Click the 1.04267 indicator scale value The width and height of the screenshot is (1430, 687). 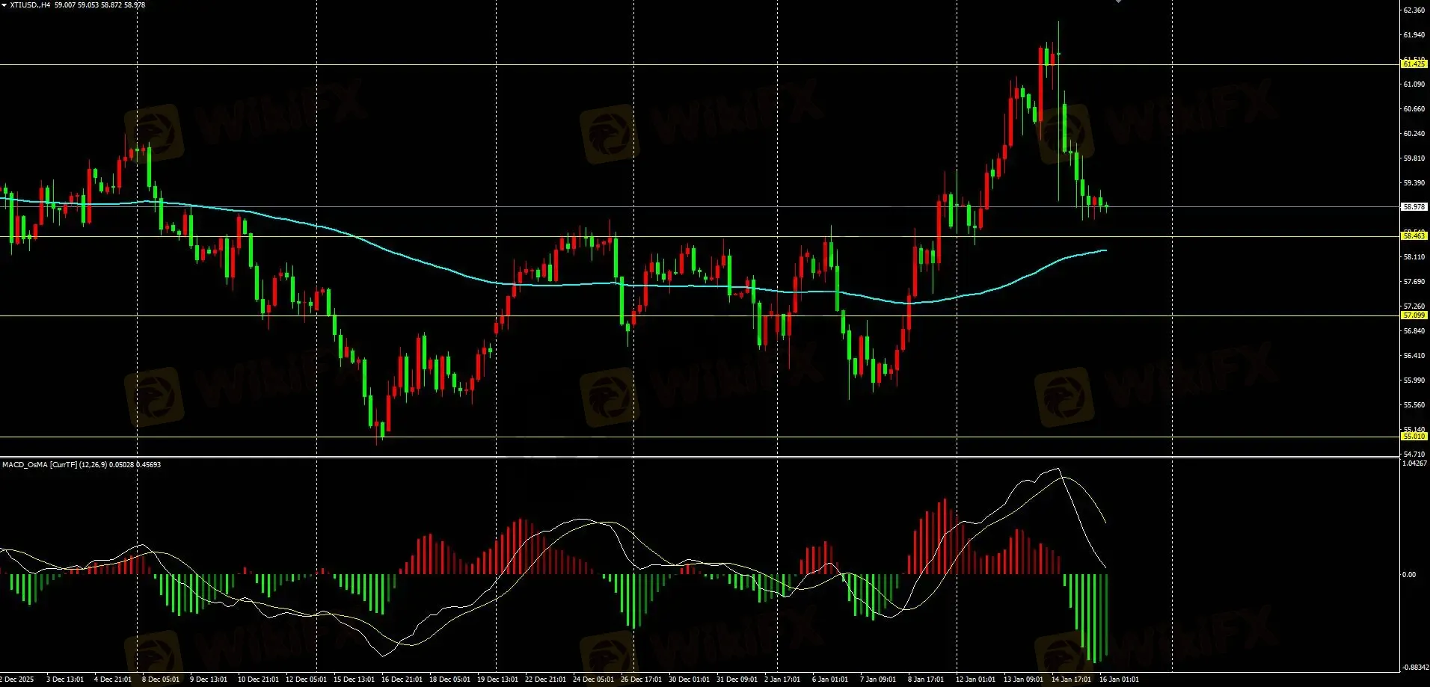1415,463
